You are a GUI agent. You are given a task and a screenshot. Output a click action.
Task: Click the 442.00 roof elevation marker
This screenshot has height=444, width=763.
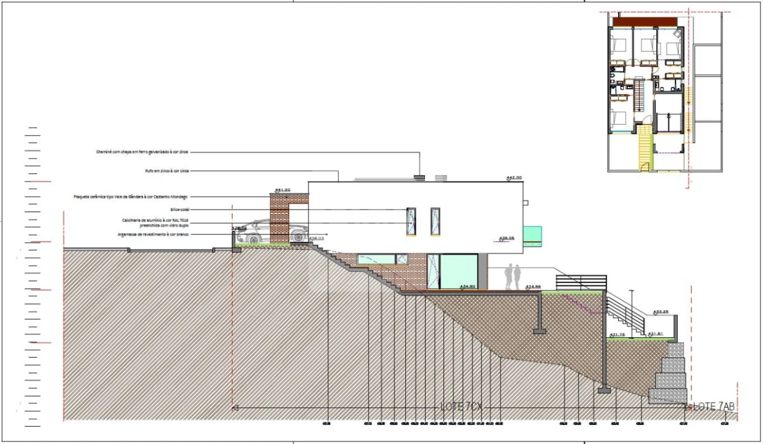[514, 178]
